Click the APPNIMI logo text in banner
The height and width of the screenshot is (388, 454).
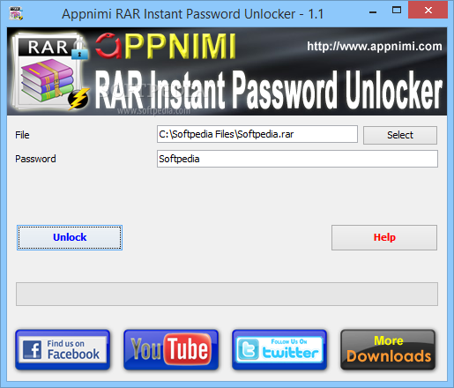click(166, 46)
